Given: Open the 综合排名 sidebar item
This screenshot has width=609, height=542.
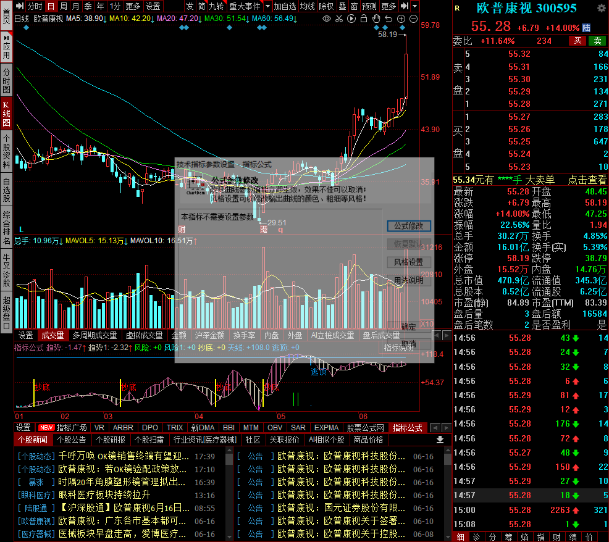Looking at the screenshot, I should pyautogui.click(x=6, y=228).
